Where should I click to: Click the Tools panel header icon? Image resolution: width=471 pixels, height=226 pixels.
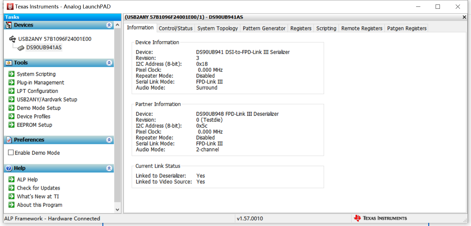pyautogui.click(x=9, y=63)
